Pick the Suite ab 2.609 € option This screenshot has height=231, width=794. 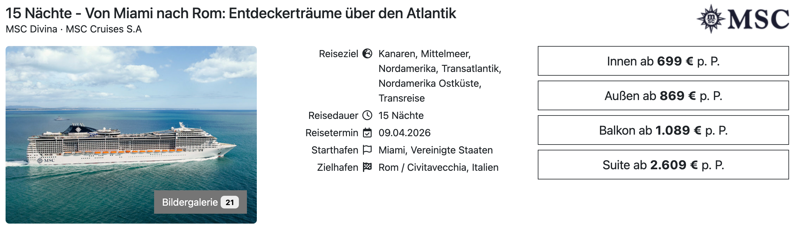coord(663,165)
